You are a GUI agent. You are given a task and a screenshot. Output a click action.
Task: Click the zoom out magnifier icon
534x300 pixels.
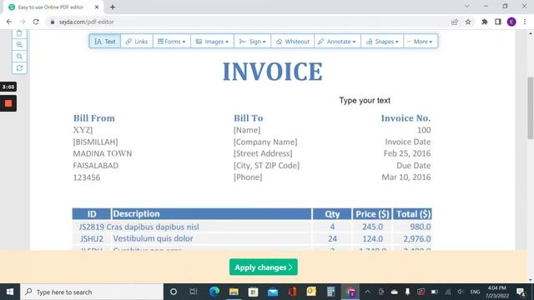click(19, 57)
